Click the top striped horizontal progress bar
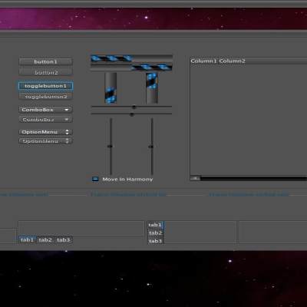The height and width of the screenshot is (307, 307). coord(131,58)
